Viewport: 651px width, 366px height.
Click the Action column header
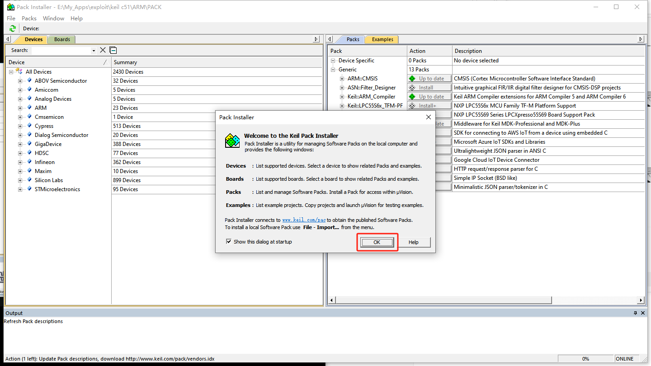[x=429, y=51]
